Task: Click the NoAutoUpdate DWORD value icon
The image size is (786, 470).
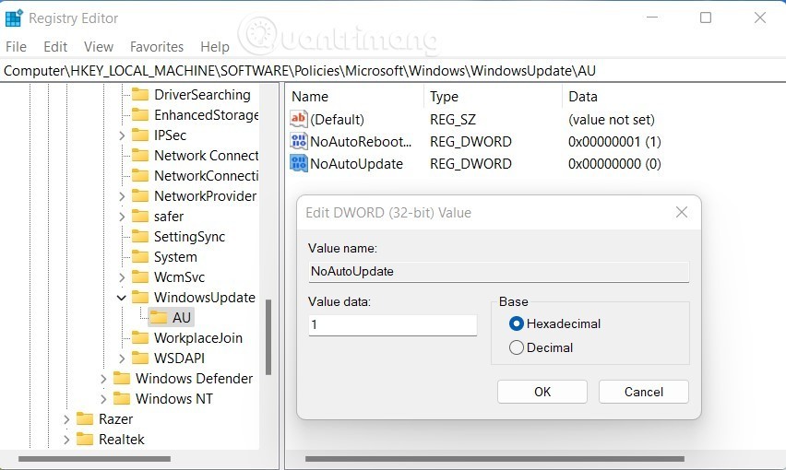Action: tap(299, 164)
